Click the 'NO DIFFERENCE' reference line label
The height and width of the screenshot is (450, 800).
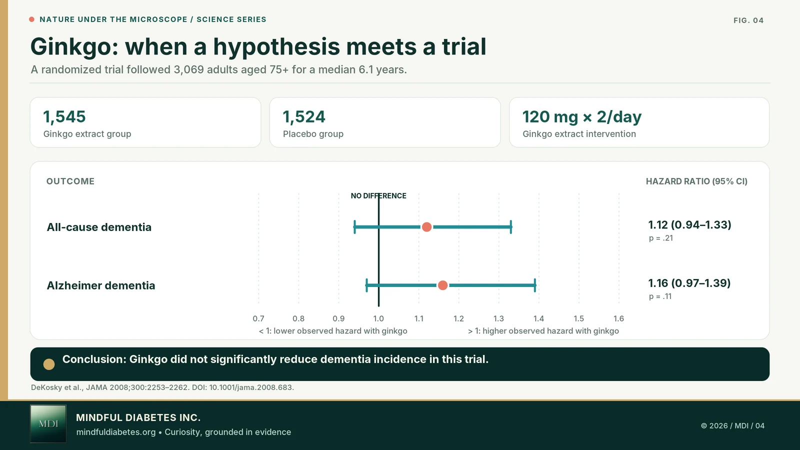378,196
